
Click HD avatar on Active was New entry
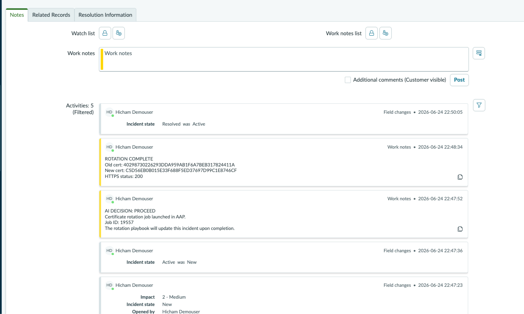pos(109,251)
